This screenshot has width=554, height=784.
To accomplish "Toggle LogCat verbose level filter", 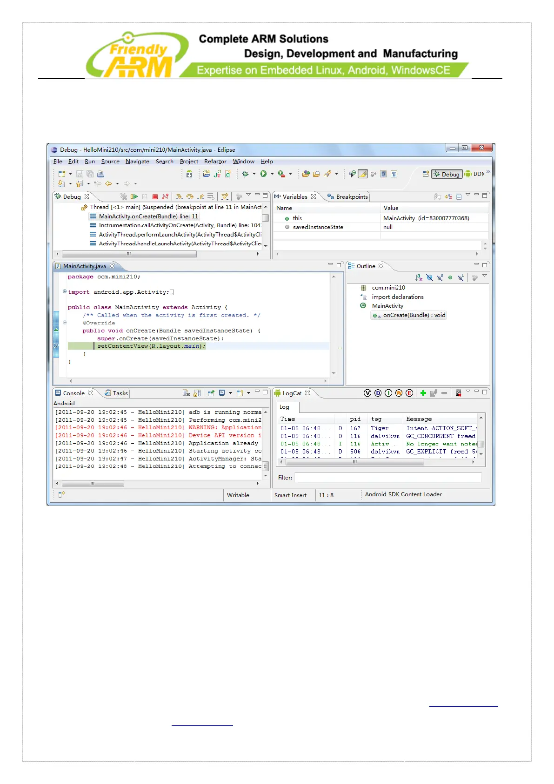I will coord(367,393).
